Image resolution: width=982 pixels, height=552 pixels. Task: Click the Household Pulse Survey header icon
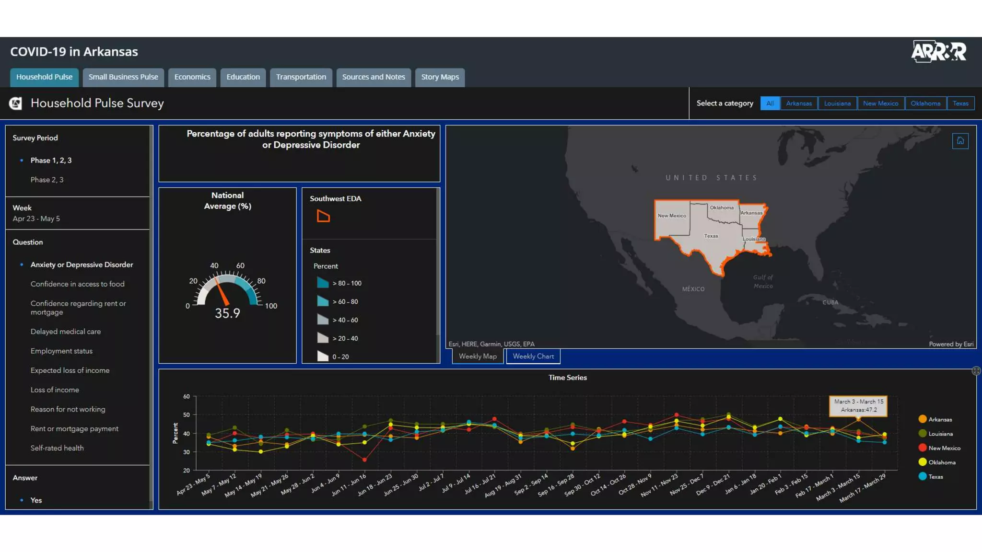pos(16,103)
